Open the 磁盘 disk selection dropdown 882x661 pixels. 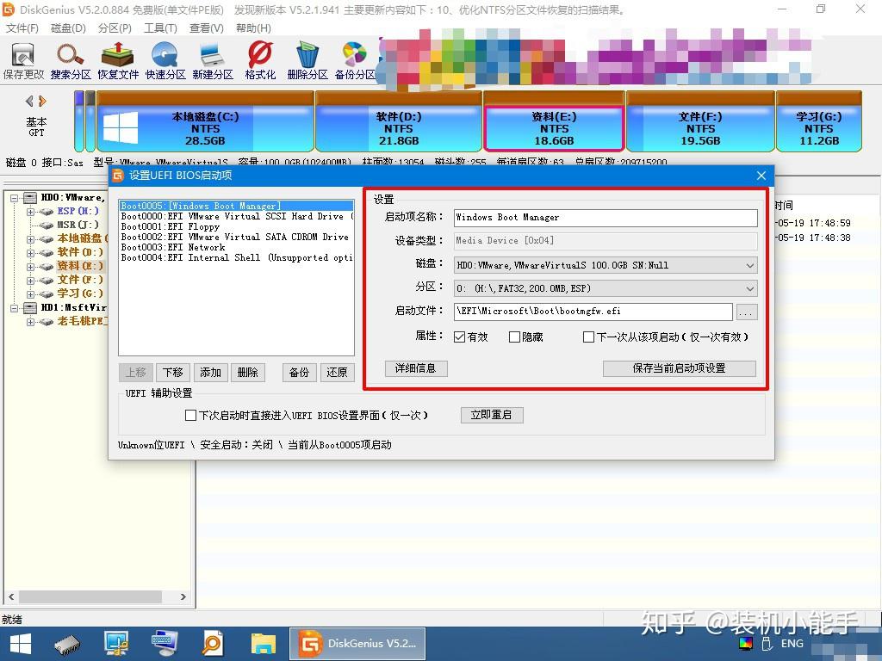pos(748,264)
